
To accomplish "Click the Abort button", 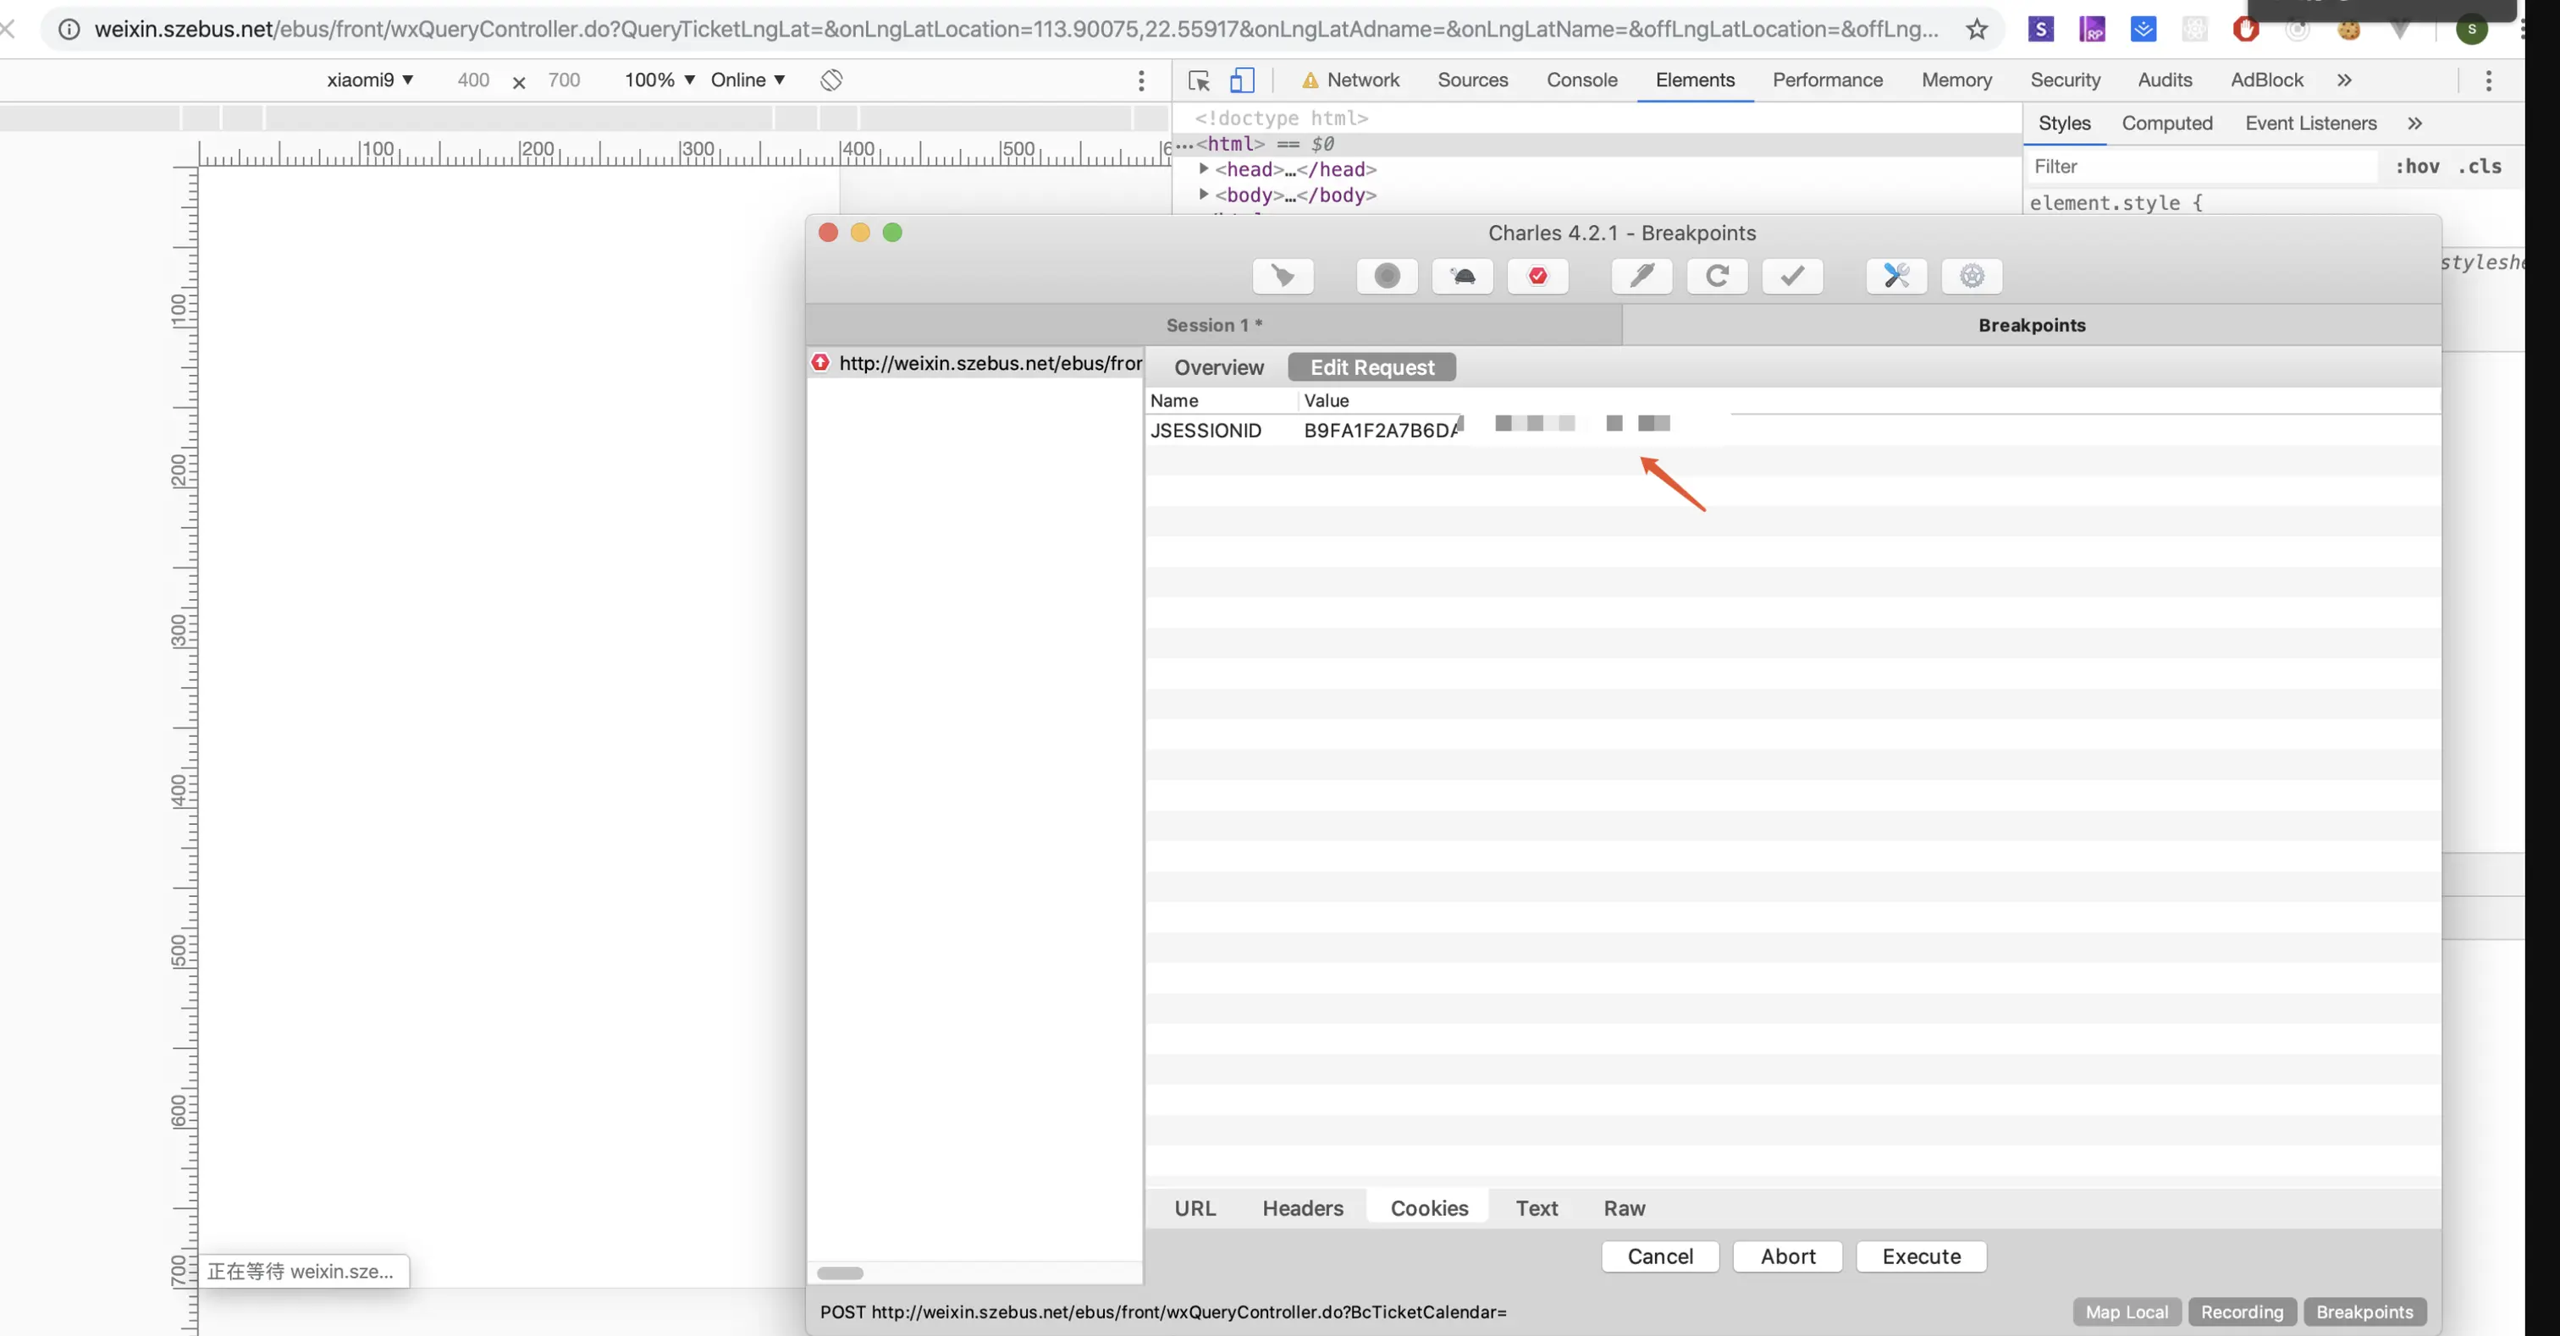I will [x=1787, y=1256].
